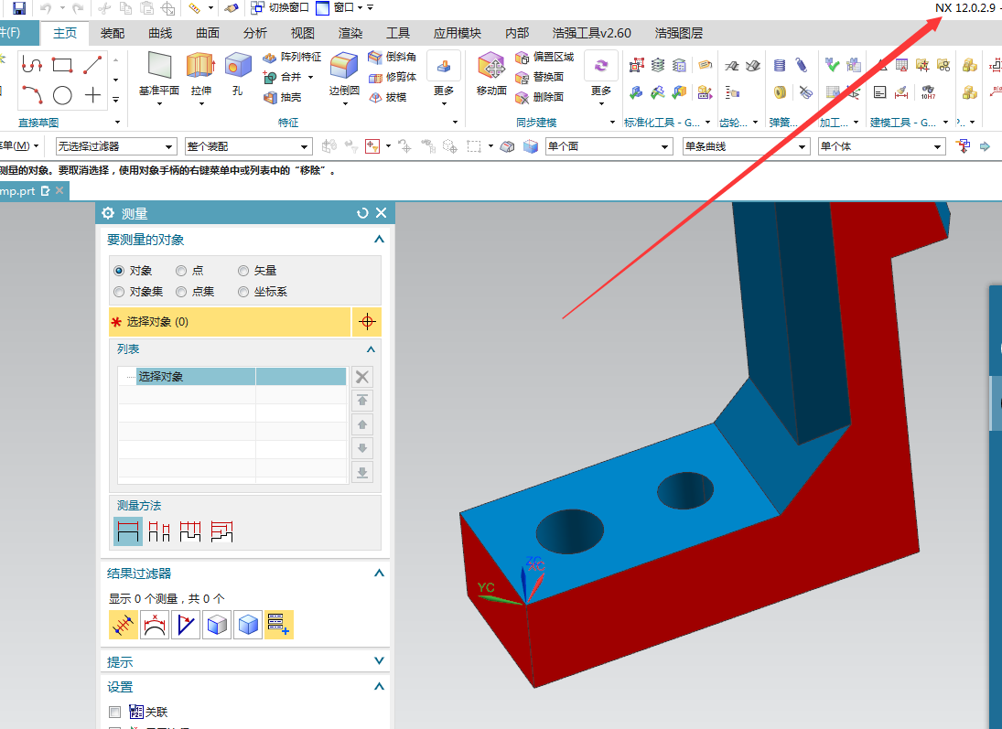The height and width of the screenshot is (729, 1002).
Task: Open the 单个体 body rule dropdown
Action: 882,147
